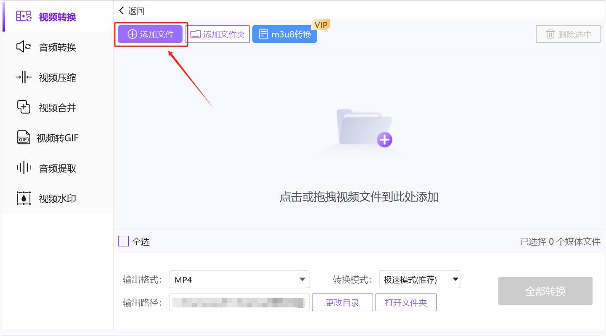Switch to 音频转换 menu item
The width and height of the screenshot is (606, 336).
pos(58,48)
